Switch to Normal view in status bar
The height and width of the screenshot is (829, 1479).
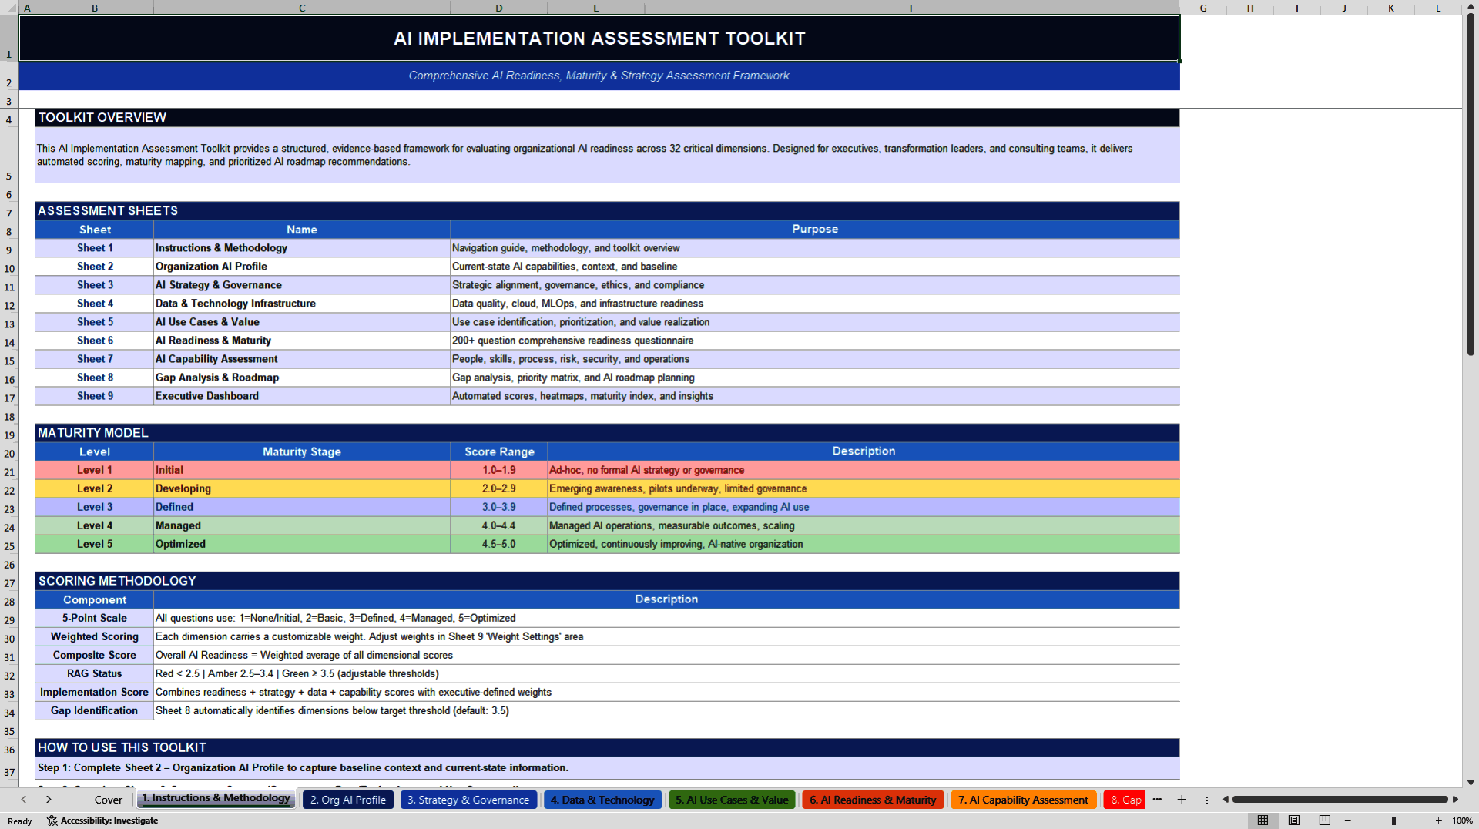point(1263,821)
